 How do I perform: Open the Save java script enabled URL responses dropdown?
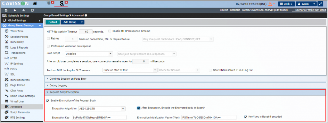point(147,54)
